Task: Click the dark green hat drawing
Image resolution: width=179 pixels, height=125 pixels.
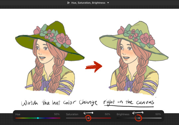Action: pos(50,41)
